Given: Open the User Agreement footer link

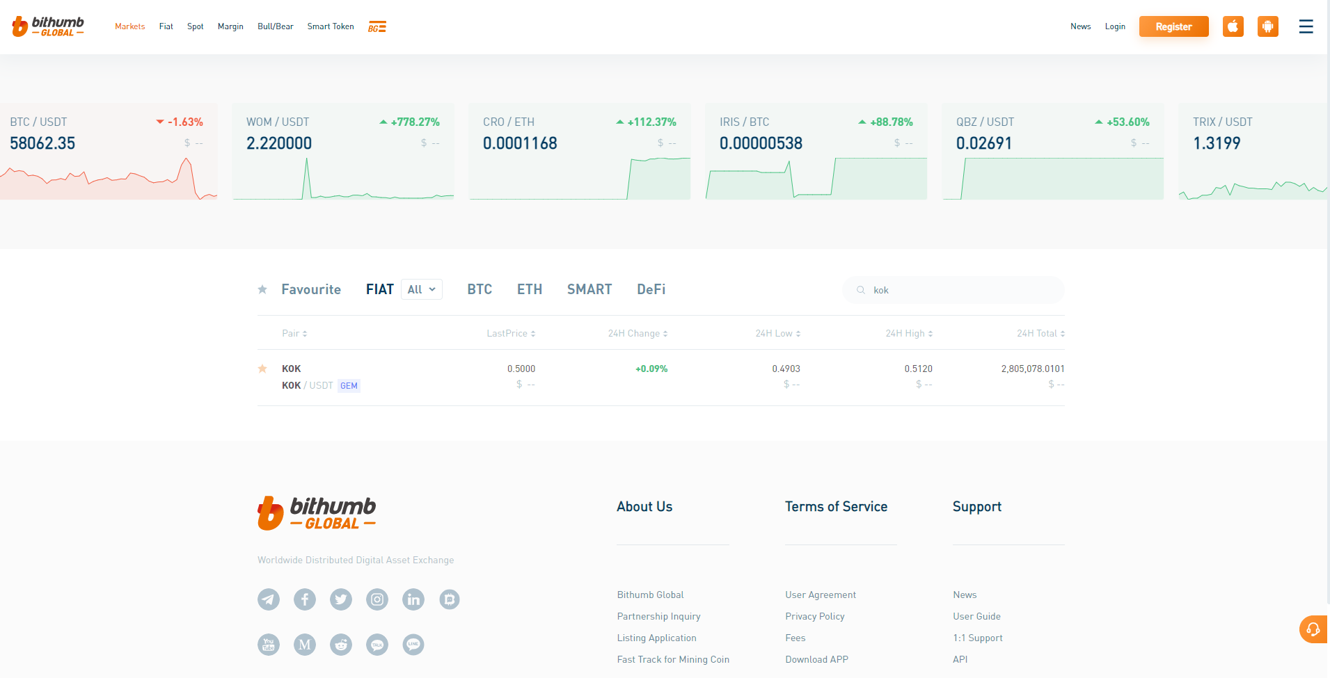Looking at the screenshot, I should pyautogui.click(x=821, y=595).
